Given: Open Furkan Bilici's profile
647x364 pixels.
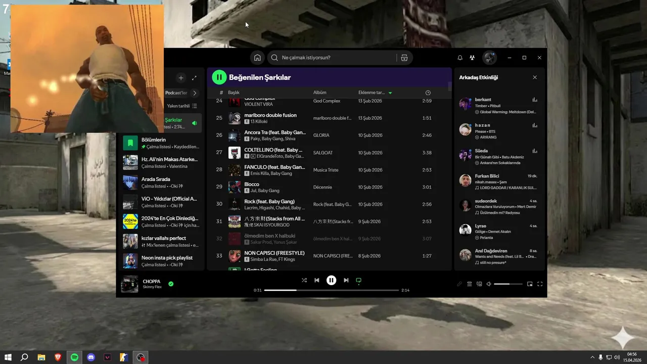Looking at the screenshot, I should click(x=487, y=176).
